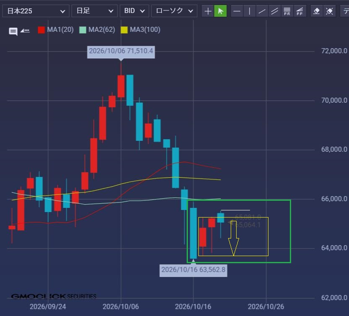
Task: Click the 70,000.0 price axis label
Action: (334, 100)
